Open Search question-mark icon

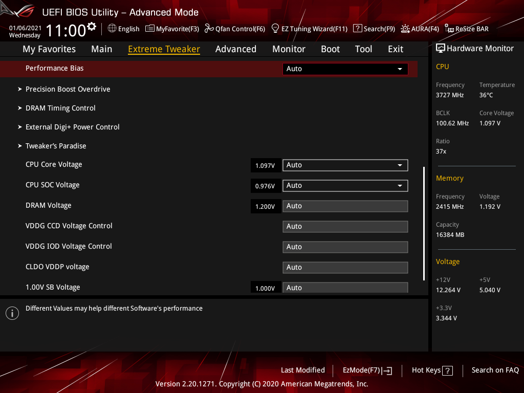[357, 29]
